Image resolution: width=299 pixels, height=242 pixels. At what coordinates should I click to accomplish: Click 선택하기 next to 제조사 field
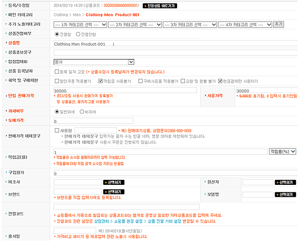(x=114, y=182)
